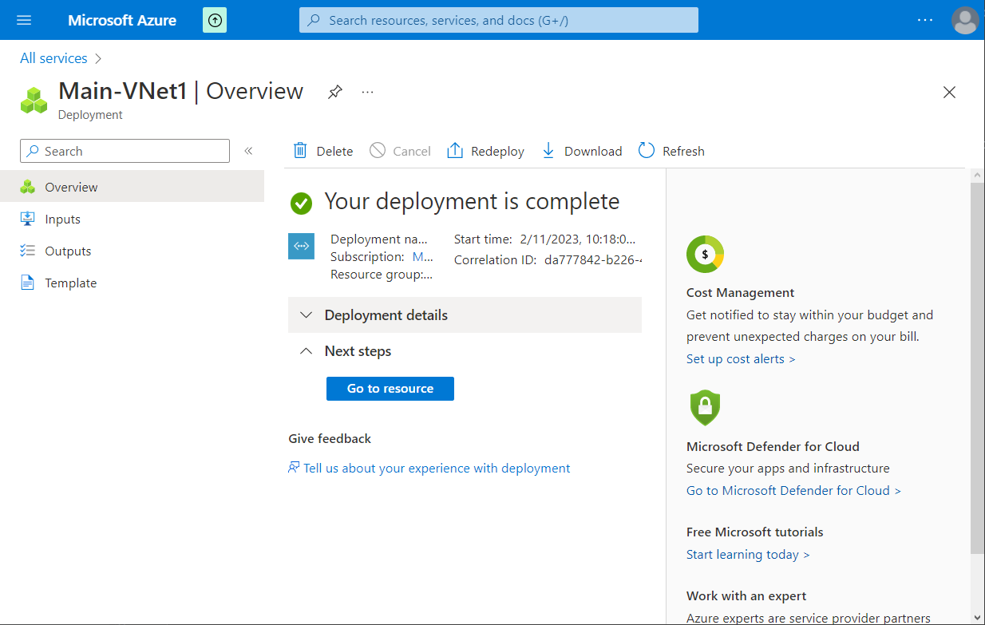Open the subscription link starting with M
The width and height of the screenshot is (985, 625).
point(422,257)
